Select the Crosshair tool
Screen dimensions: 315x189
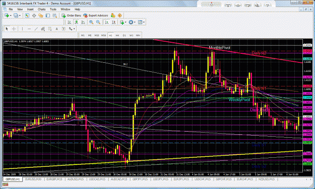pyautogui.click(x=14, y=29)
